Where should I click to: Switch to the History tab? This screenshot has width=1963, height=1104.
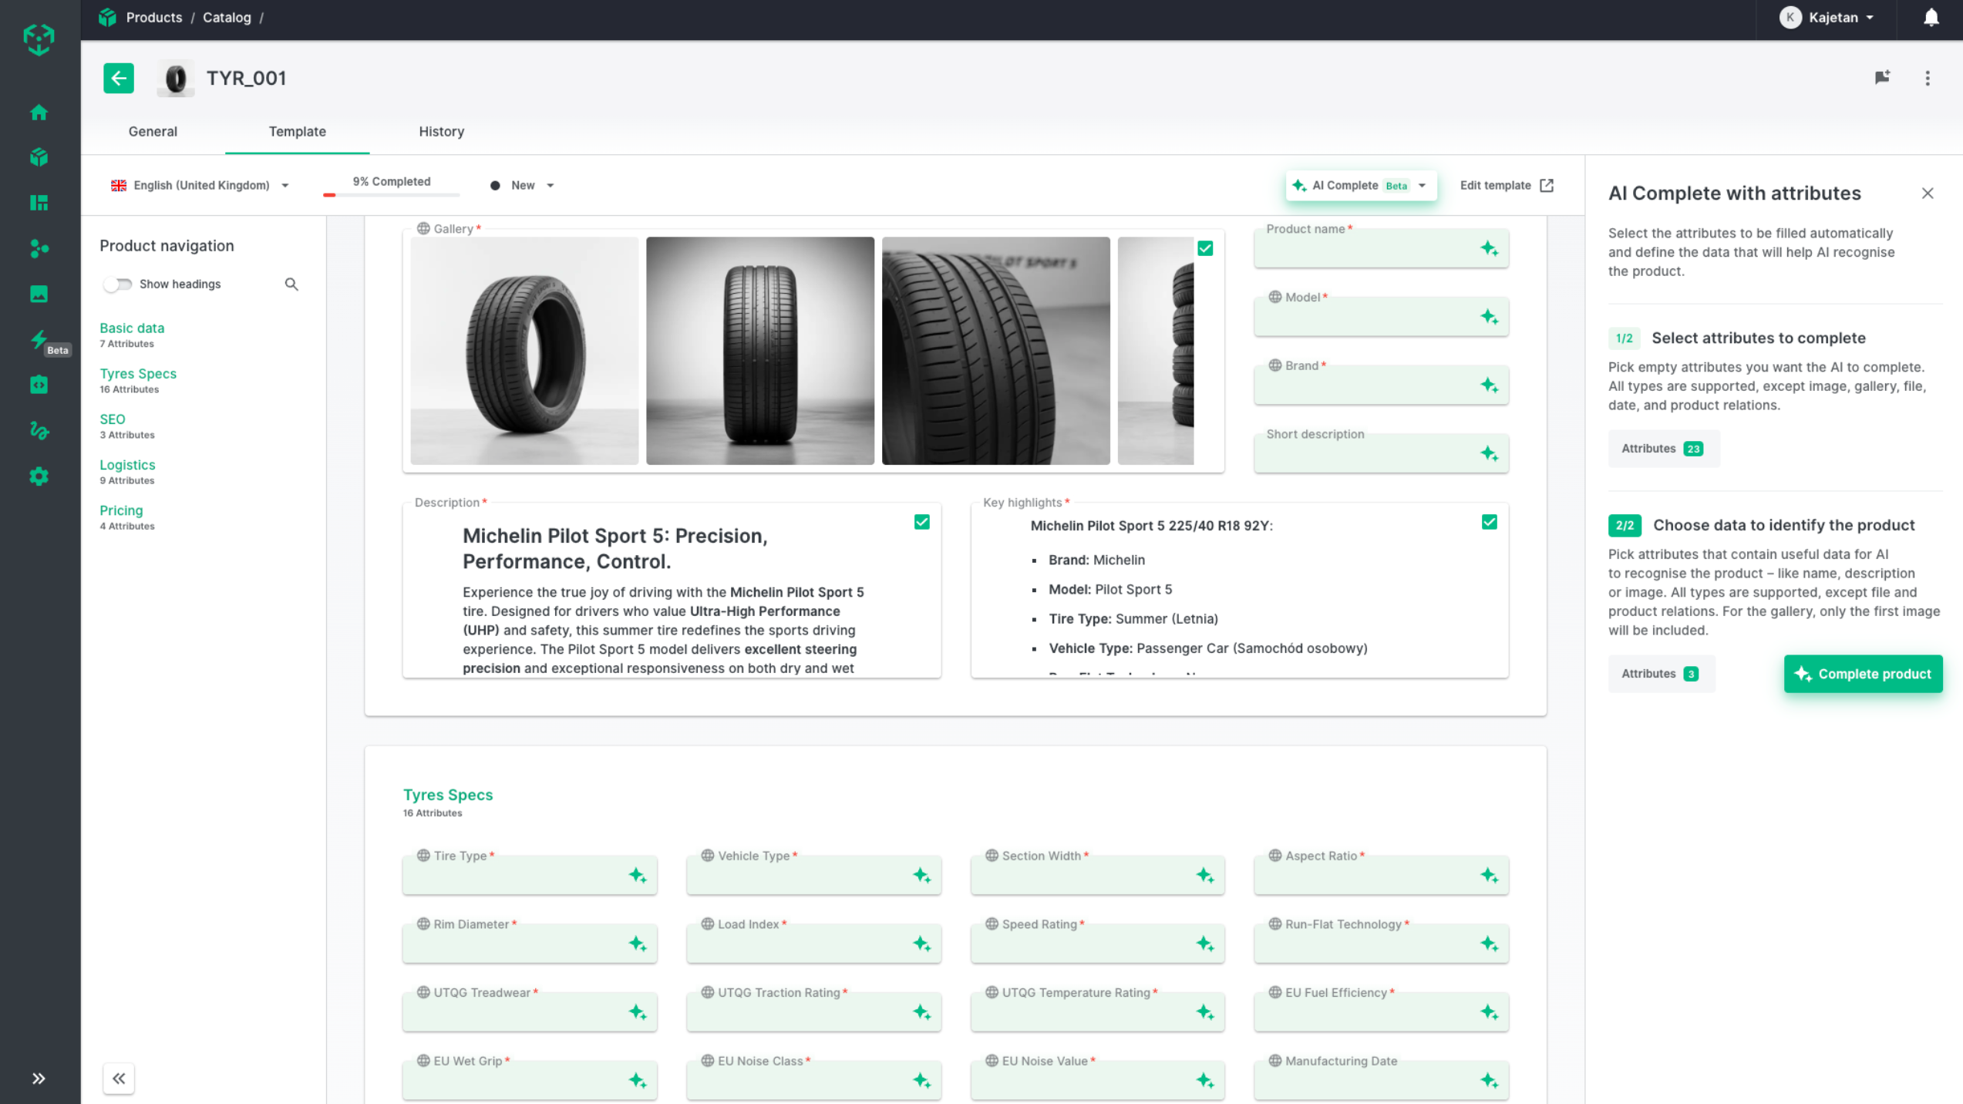click(441, 132)
